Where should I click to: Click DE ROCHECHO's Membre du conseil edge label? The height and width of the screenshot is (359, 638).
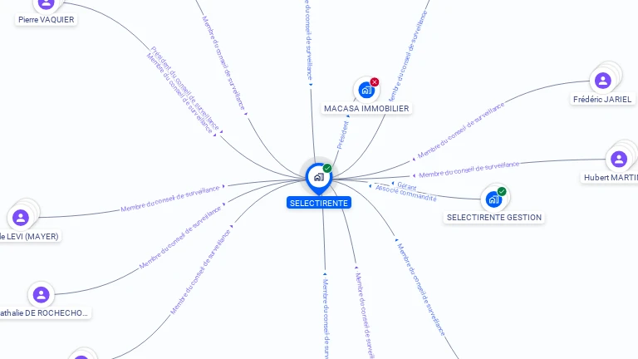point(179,238)
